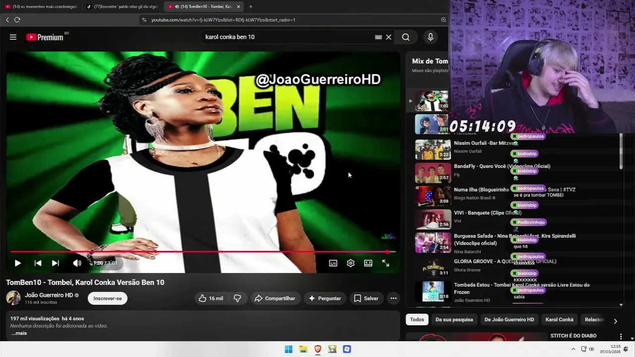Select current playlist item with 1:02 duration
The width and height of the screenshot is (635, 357).
[432, 101]
